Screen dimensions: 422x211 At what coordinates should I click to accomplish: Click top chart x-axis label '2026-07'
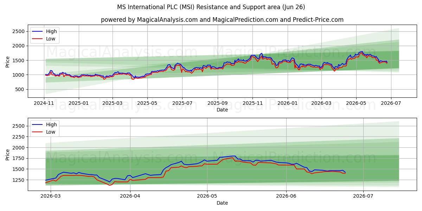pyautogui.click(x=391, y=104)
